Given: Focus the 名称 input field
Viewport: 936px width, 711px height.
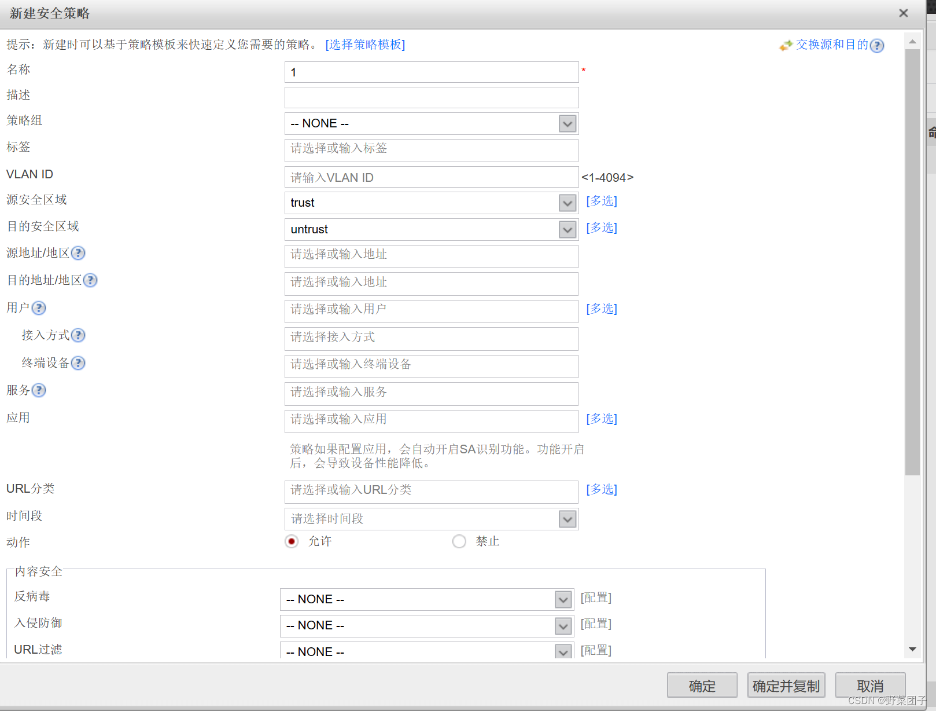Looking at the screenshot, I should tap(432, 72).
